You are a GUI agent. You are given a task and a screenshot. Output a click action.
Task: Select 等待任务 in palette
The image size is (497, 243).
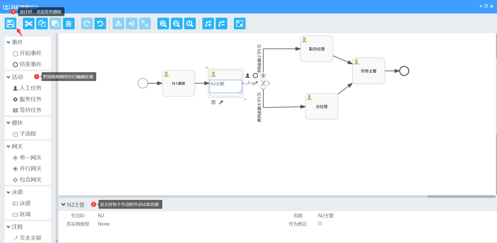[x=27, y=110]
